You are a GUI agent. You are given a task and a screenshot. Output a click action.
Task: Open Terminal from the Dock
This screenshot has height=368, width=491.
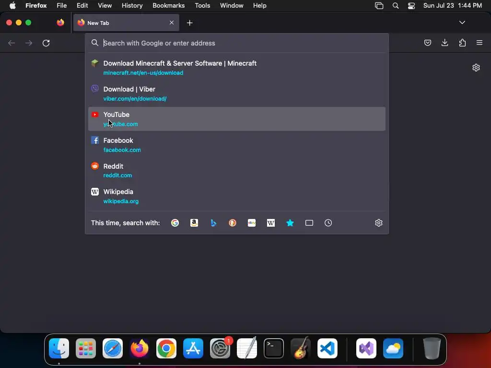coord(274,348)
